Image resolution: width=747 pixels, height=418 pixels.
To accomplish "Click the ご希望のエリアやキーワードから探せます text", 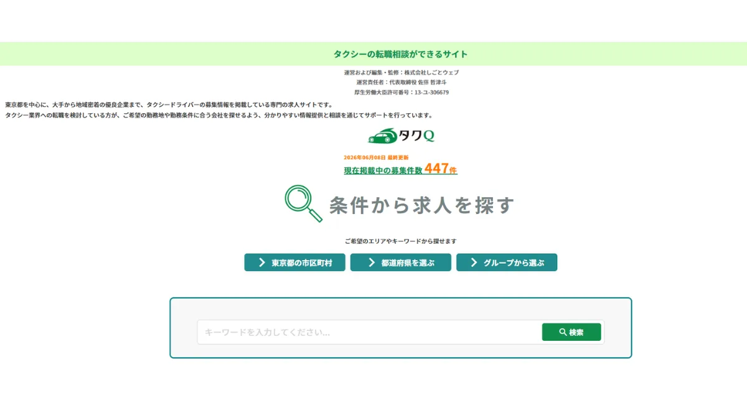I will click(401, 241).
